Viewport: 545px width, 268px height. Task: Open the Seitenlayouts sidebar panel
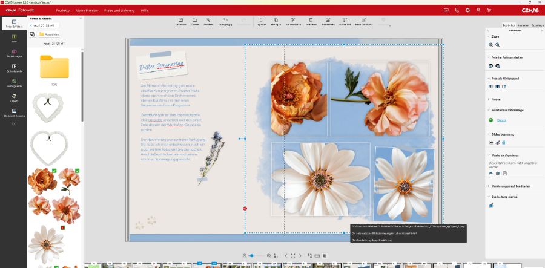[x=13, y=68]
